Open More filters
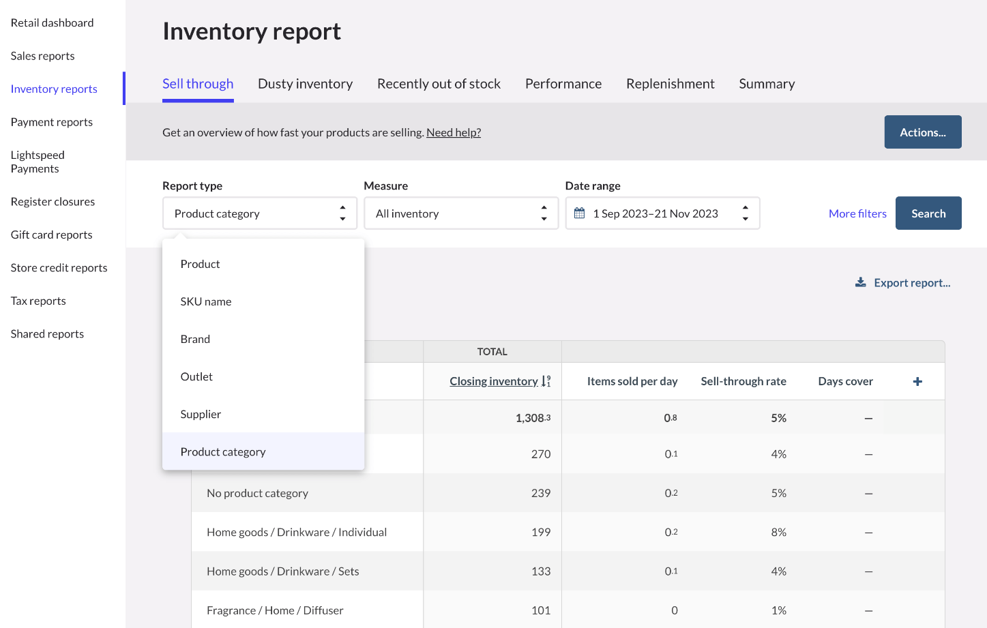 click(857, 213)
